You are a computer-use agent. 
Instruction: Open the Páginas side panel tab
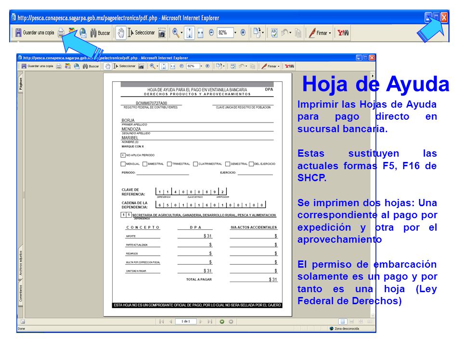point(21,85)
